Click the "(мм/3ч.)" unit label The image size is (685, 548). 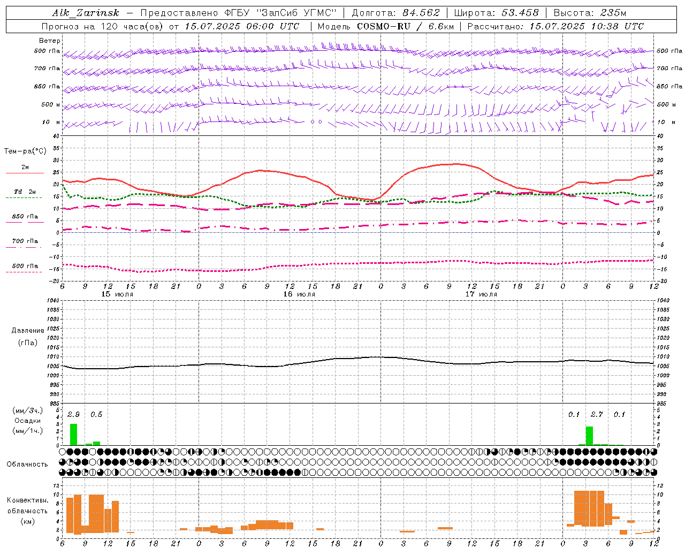pyautogui.click(x=28, y=410)
